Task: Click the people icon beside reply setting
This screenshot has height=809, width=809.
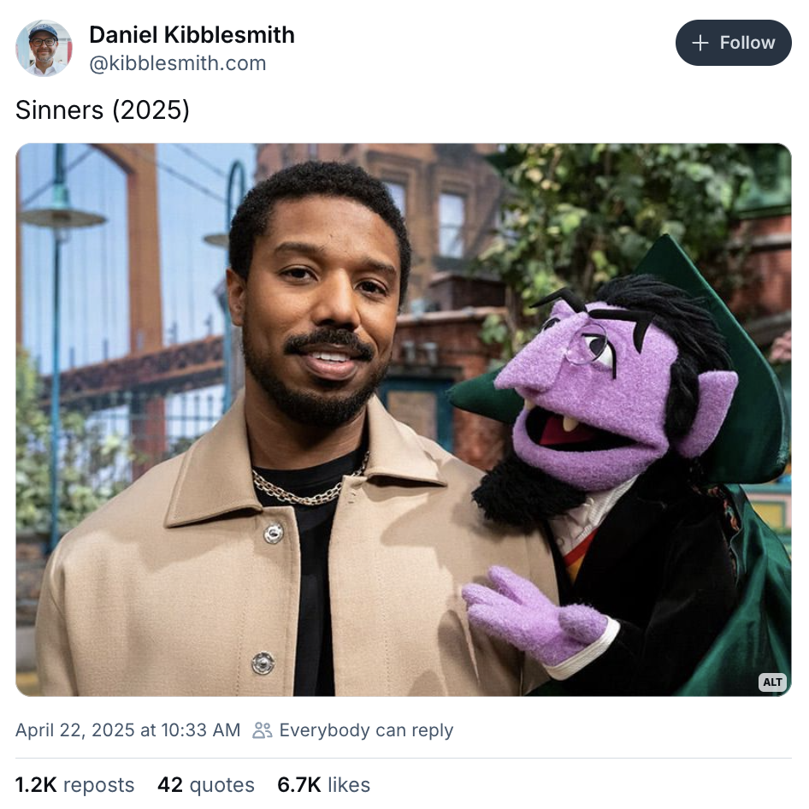Action: [x=262, y=730]
